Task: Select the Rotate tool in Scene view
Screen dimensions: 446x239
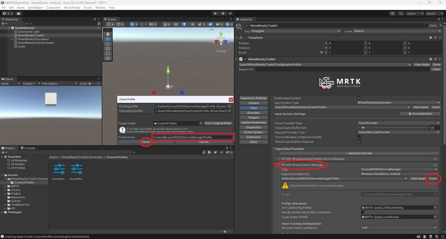Action: click(108, 44)
